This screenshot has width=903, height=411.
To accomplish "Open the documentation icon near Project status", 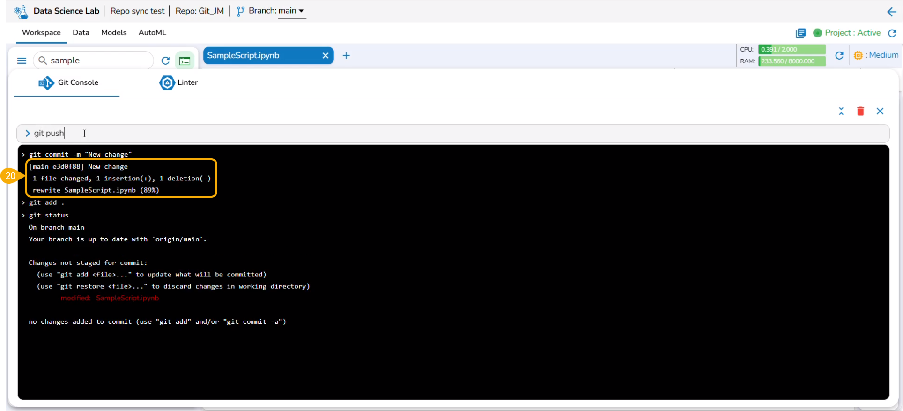I will 801,33.
